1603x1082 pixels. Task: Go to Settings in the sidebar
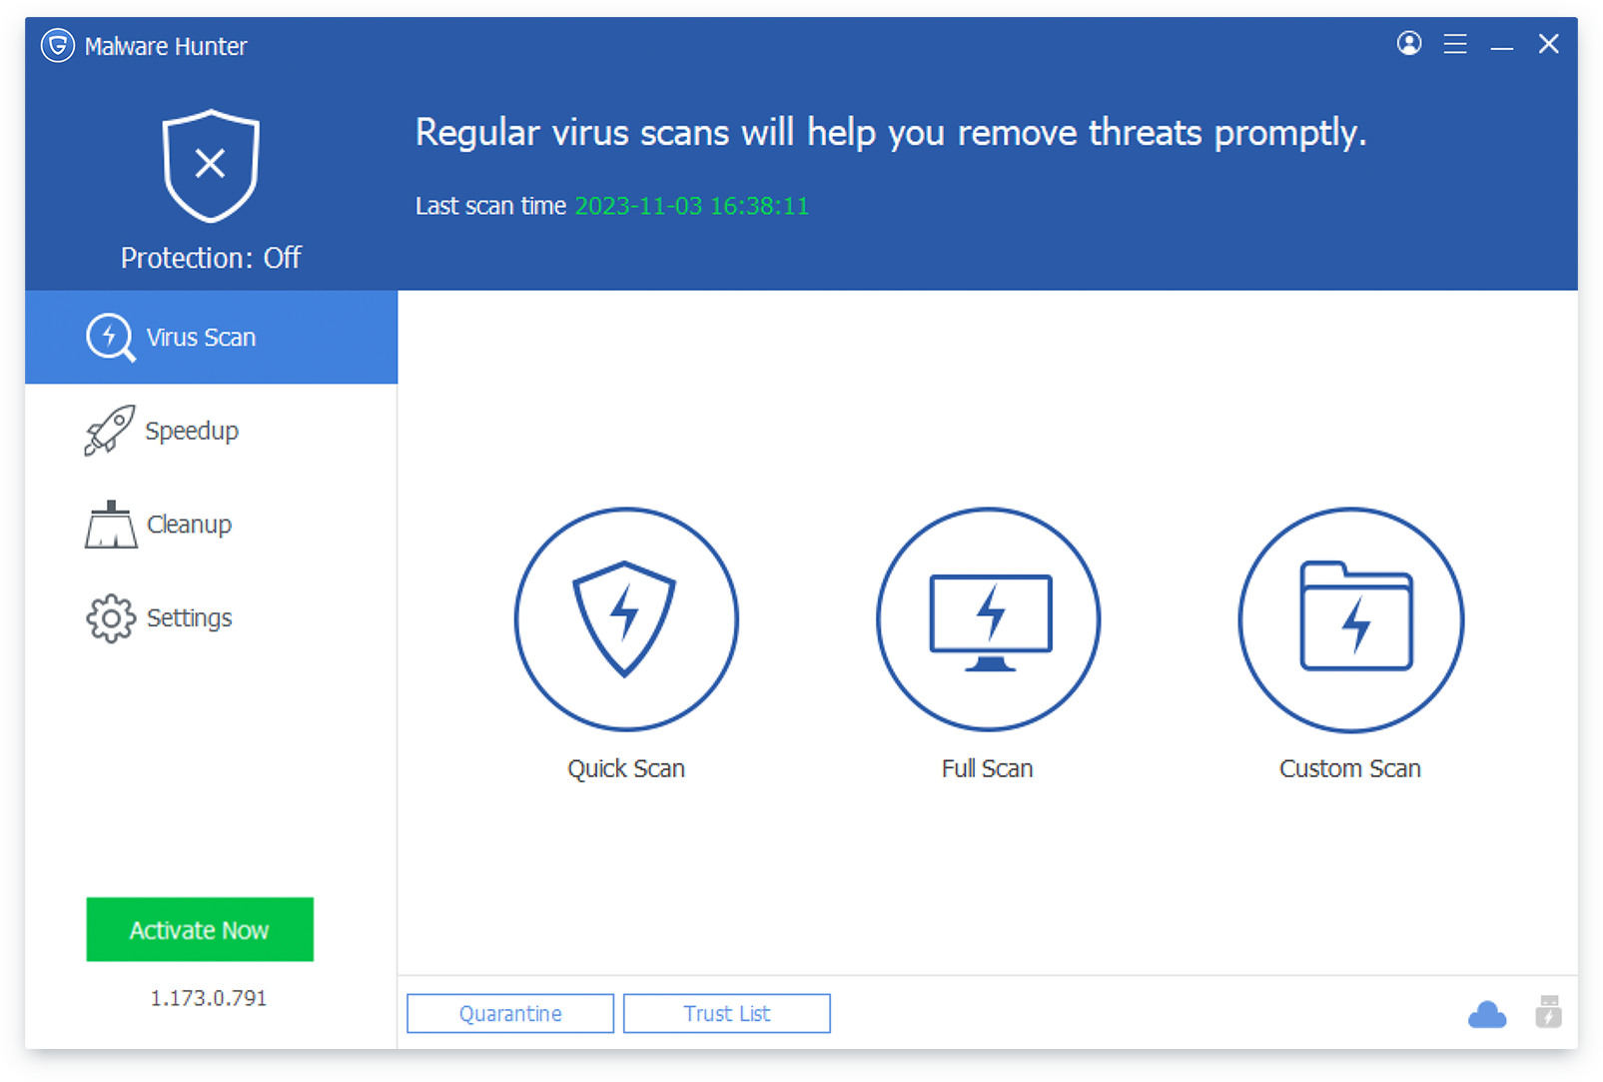pyautogui.click(x=188, y=618)
